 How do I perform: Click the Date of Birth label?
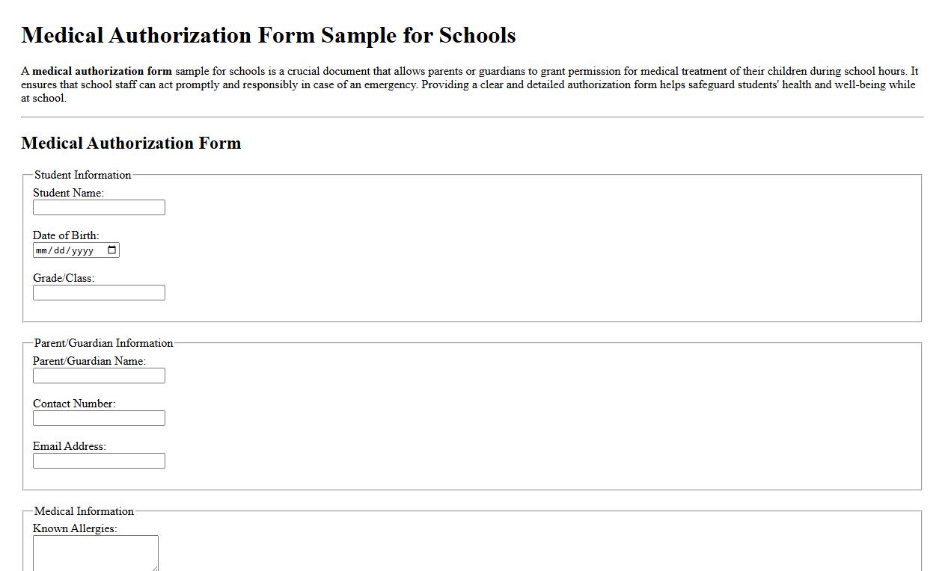[65, 235]
